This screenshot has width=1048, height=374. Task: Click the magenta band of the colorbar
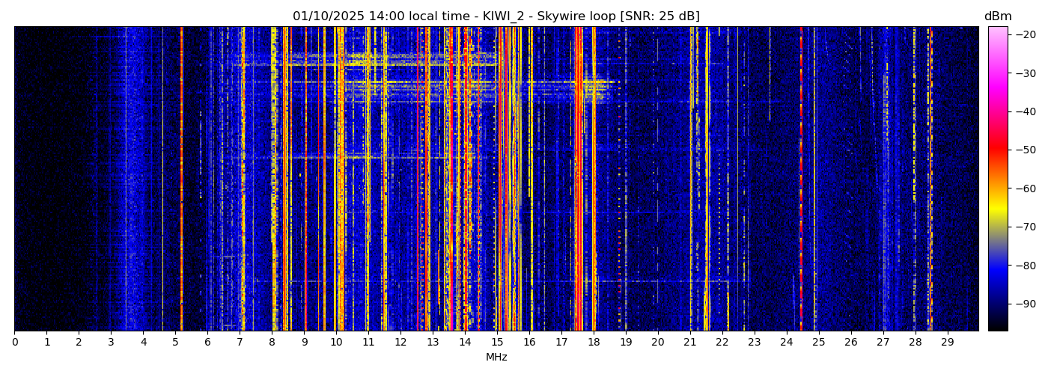tap(997, 82)
